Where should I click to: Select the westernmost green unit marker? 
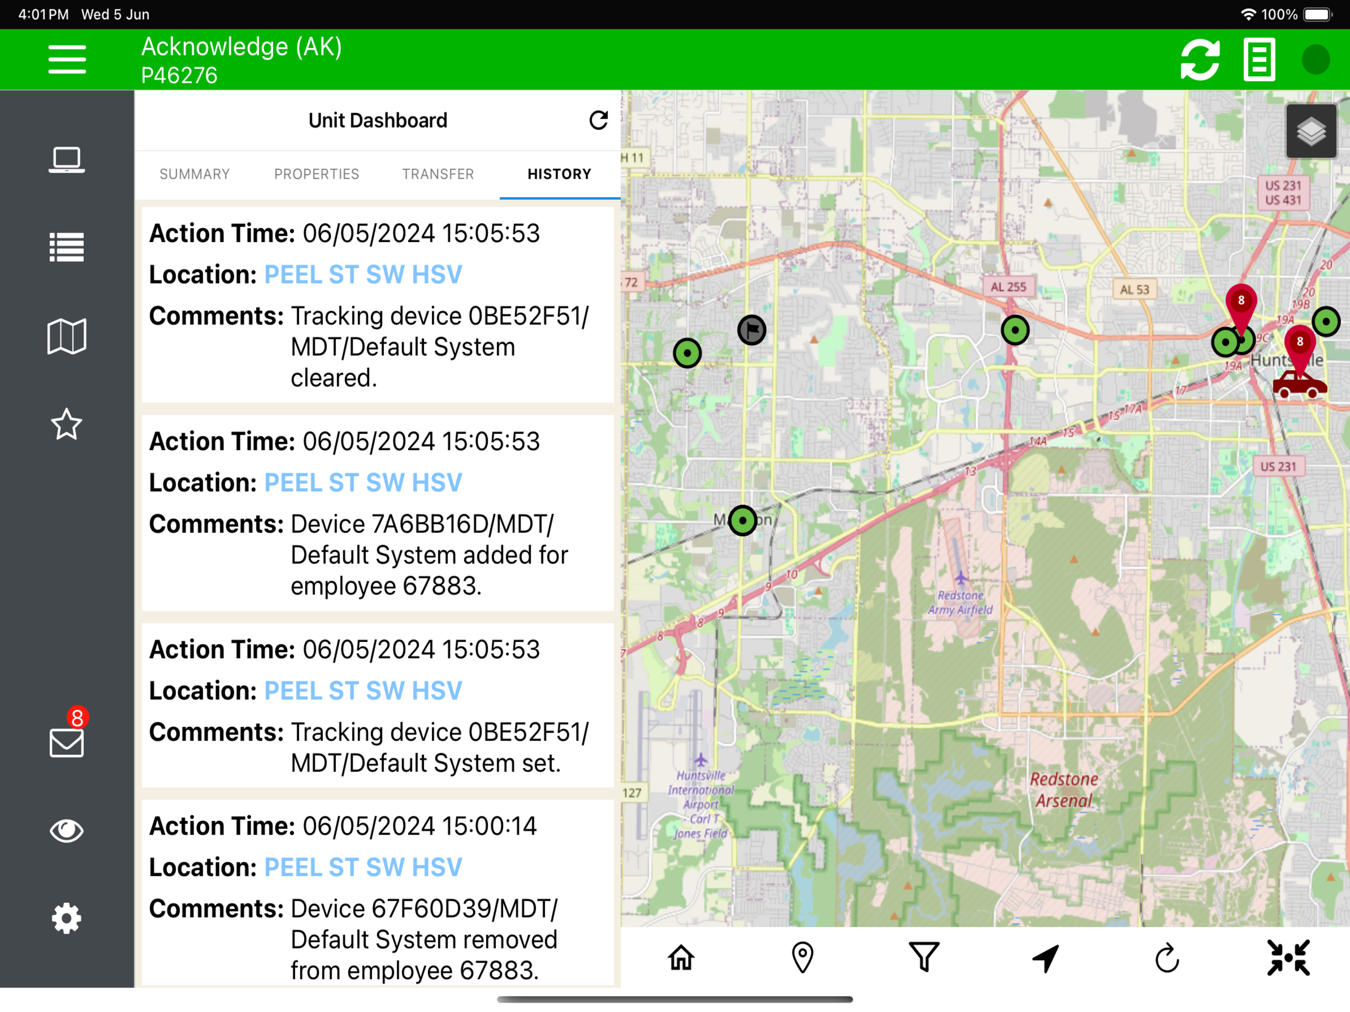point(687,353)
